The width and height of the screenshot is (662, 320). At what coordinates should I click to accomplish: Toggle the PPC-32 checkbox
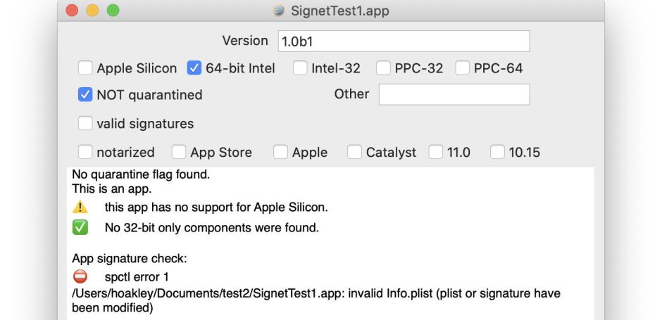click(383, 68)
